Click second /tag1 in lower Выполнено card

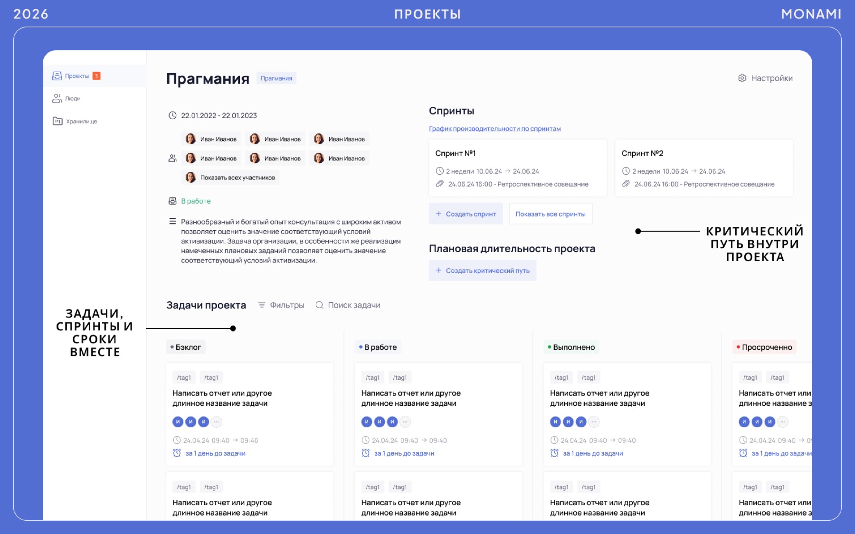(589, 487)
